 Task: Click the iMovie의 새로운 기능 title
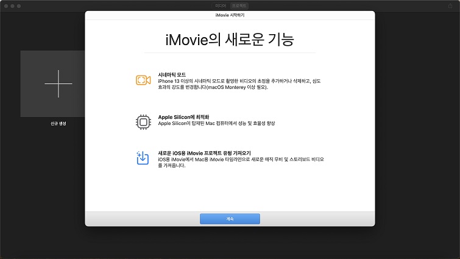230,40
